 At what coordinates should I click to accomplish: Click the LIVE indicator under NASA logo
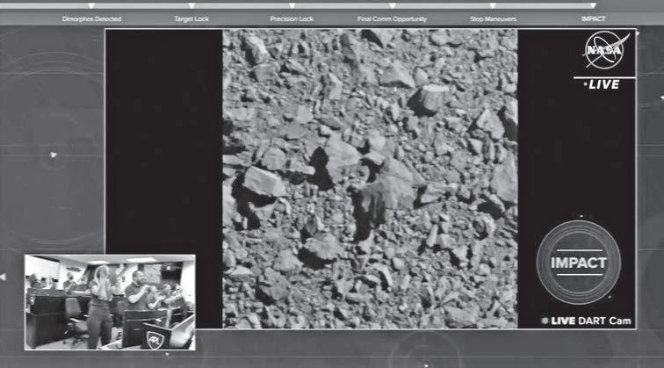[x=602, y=84]
